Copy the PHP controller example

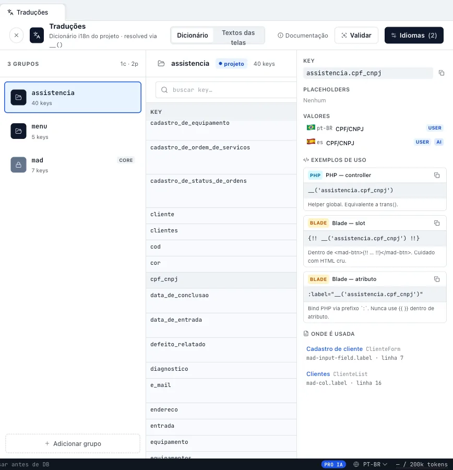pos(437,175)
